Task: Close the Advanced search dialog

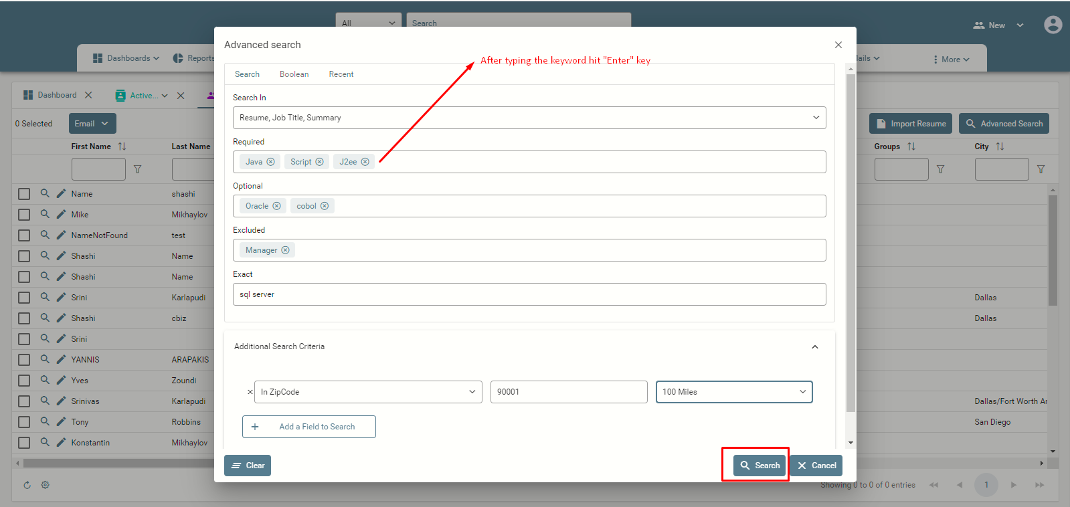Action: coord(838,45)
